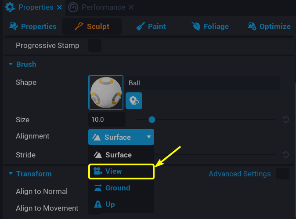Reset the Size value to default
296x219 pixels.
285,119
